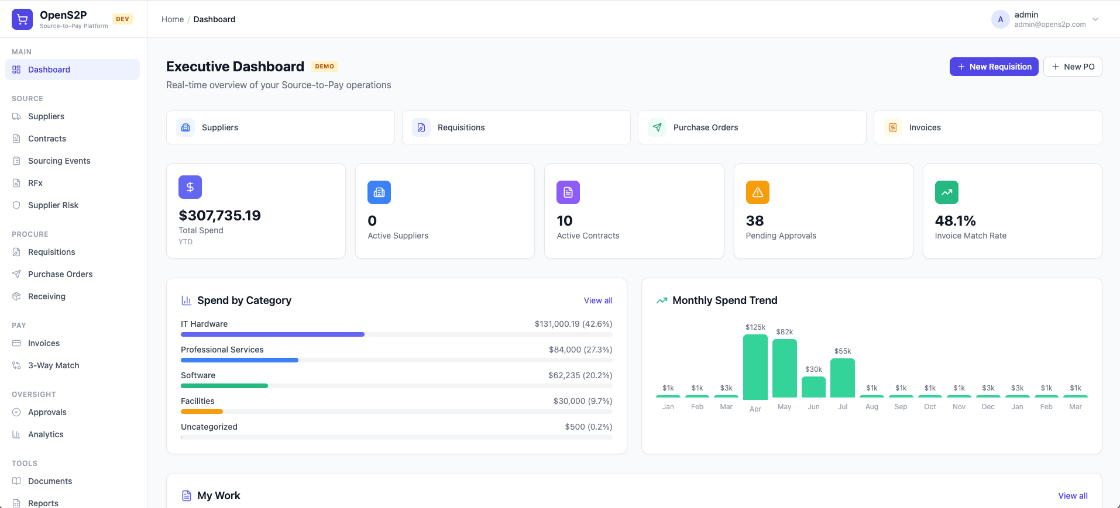1120x508 pixels.
Task: Click the Invoices shortcut card icon
Action: coord(893,127)
